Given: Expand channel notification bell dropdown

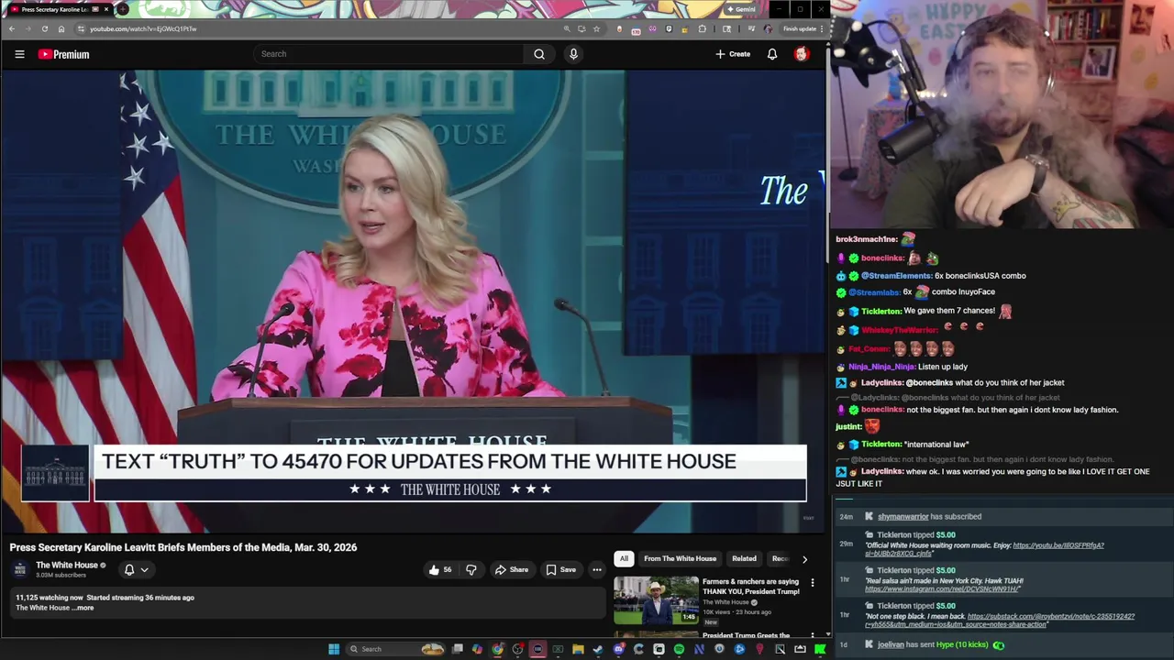Looking at the screenshot, I should pyautogui.click(x=136, y=569).
